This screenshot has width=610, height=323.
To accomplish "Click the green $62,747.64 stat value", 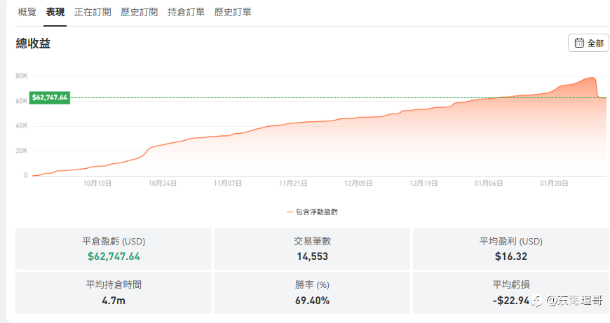I will [x=114, y=256].
